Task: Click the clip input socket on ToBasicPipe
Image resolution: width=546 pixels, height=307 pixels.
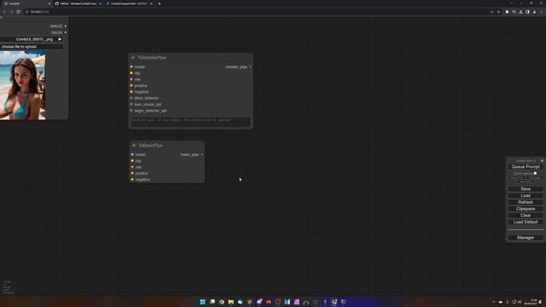Action: [x=132, y=161]
